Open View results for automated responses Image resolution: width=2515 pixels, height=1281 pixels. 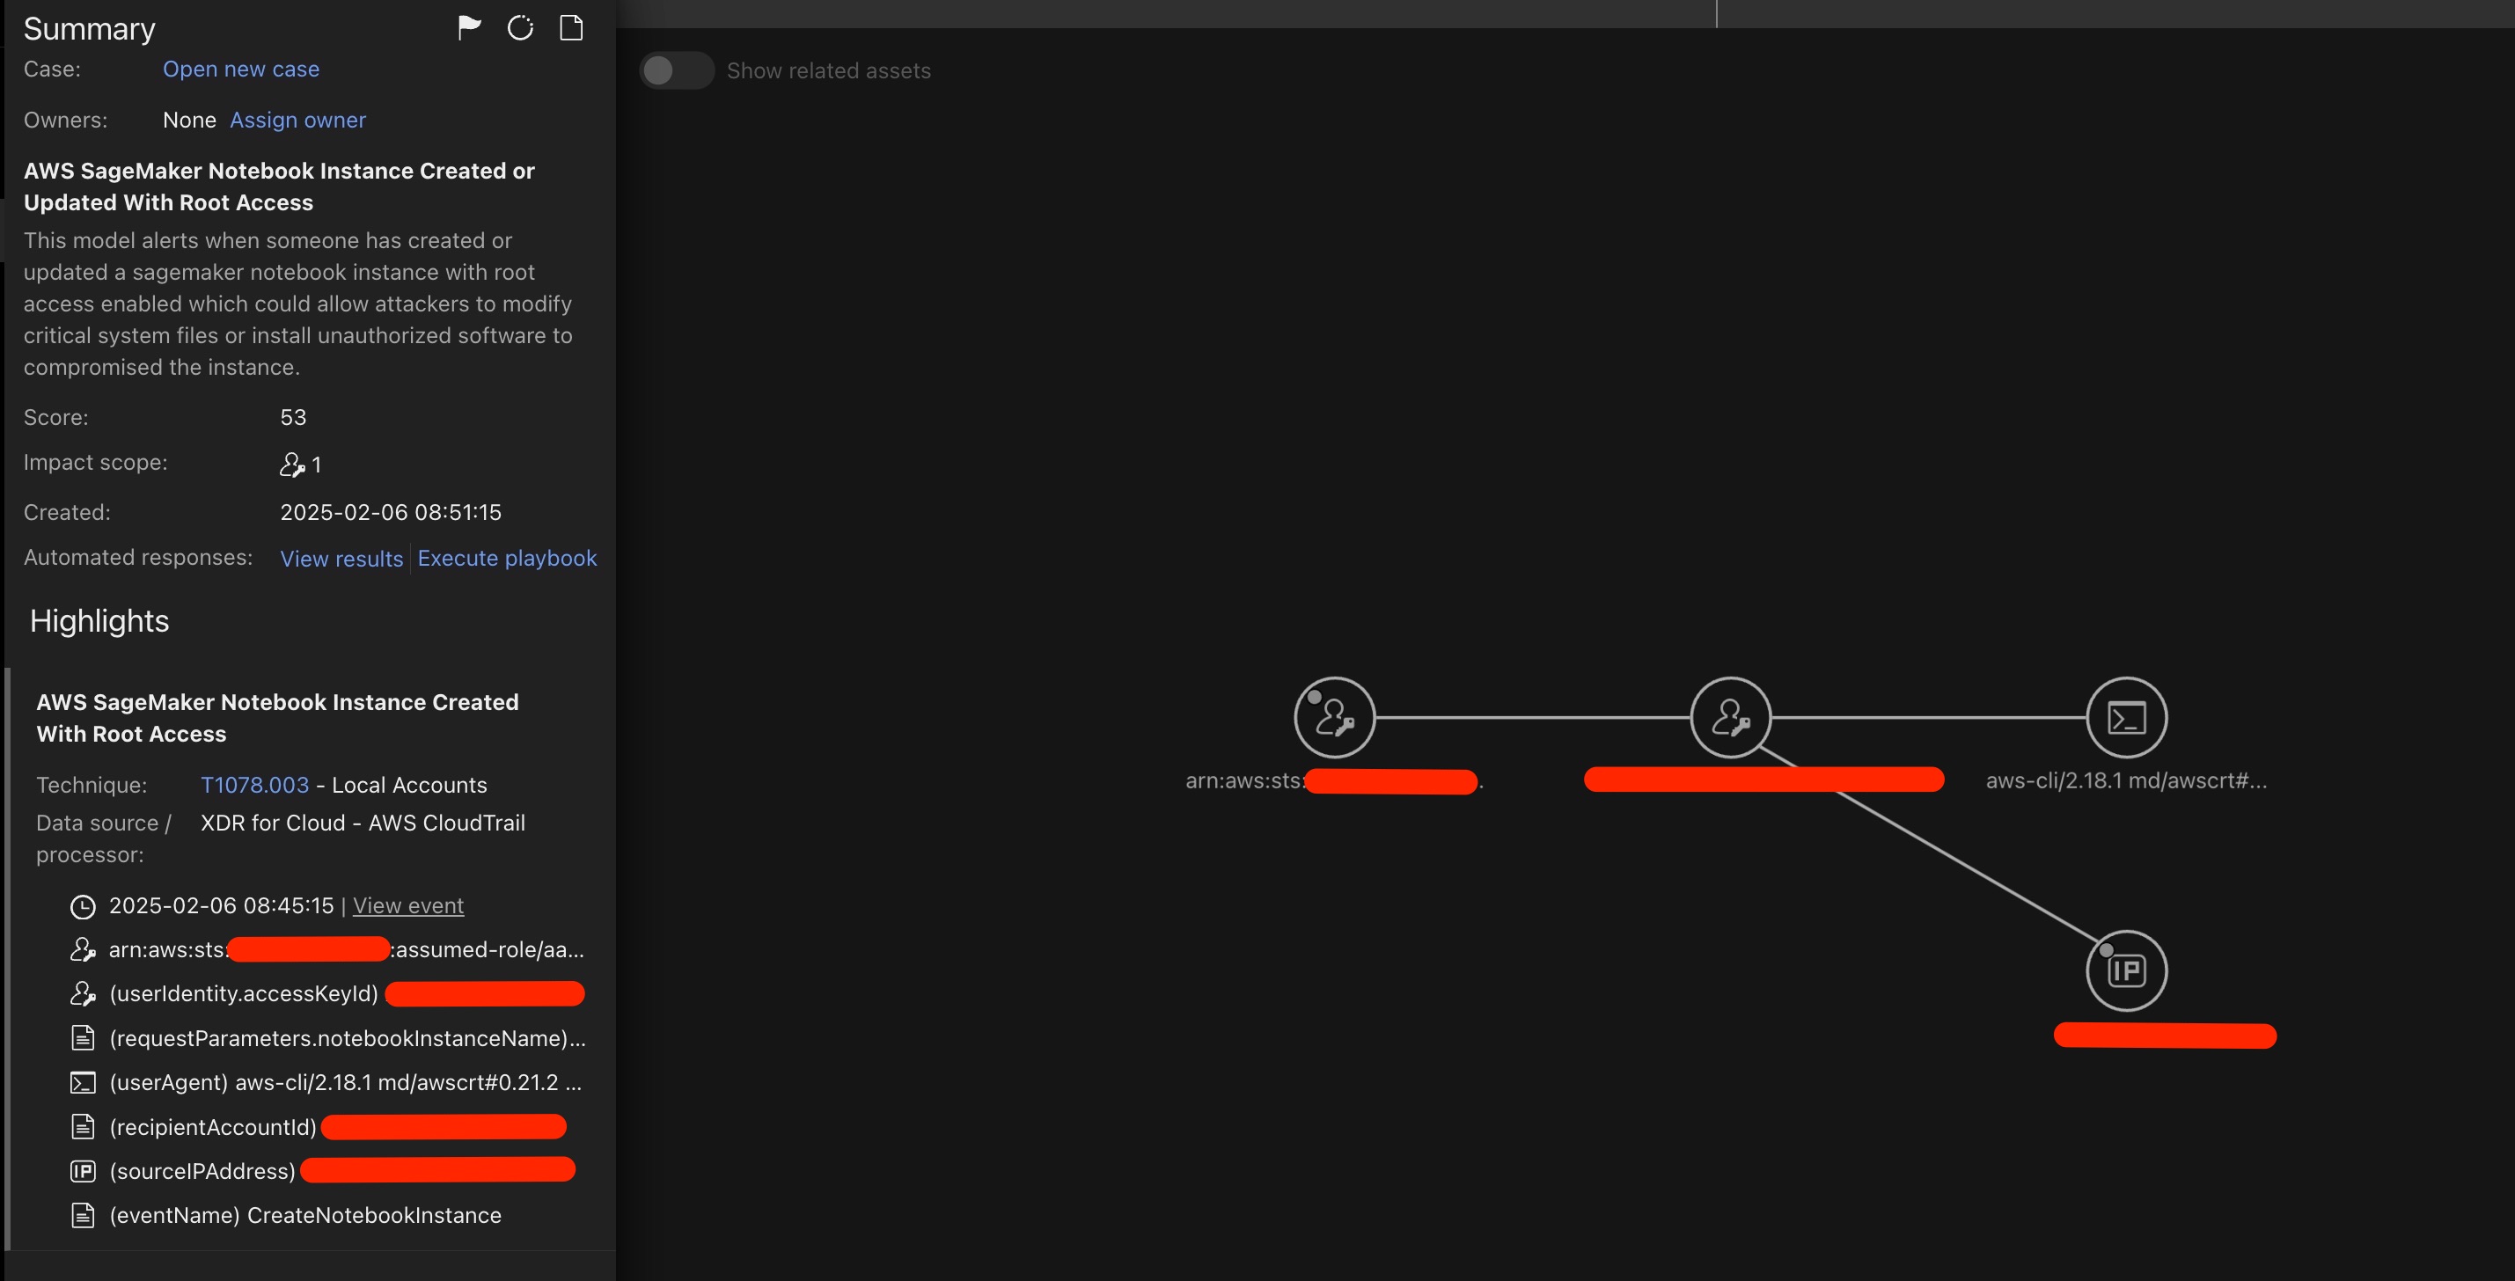[341, 559]
